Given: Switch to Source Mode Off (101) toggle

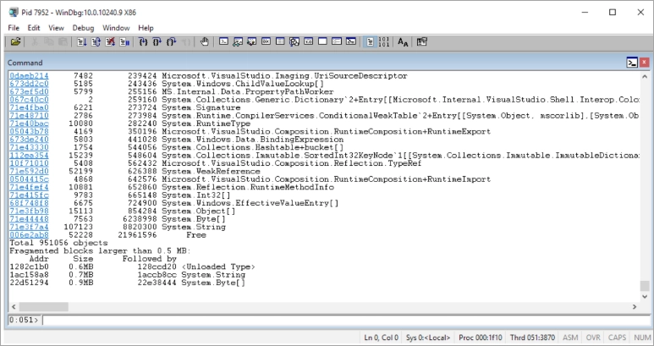Looking at the screenshot, I should coord(384,41).
